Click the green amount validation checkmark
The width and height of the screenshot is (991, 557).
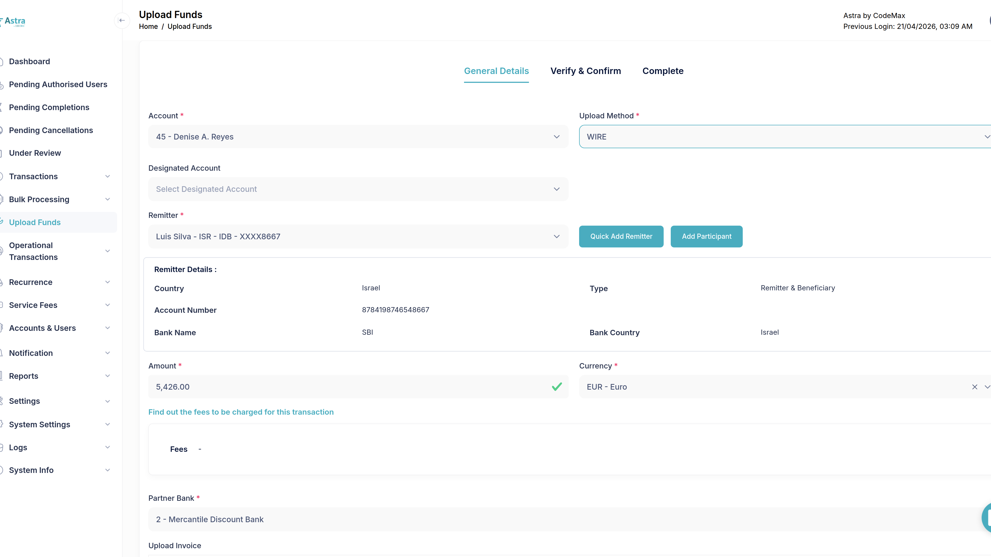(557, 387)
